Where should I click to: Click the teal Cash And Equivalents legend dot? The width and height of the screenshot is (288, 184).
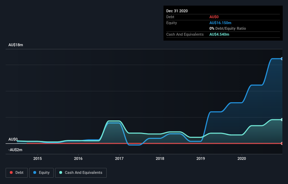coord(61,172)
